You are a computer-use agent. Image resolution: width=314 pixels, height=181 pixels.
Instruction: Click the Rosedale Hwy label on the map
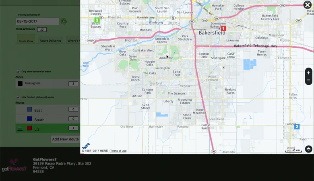click(146, 17)
